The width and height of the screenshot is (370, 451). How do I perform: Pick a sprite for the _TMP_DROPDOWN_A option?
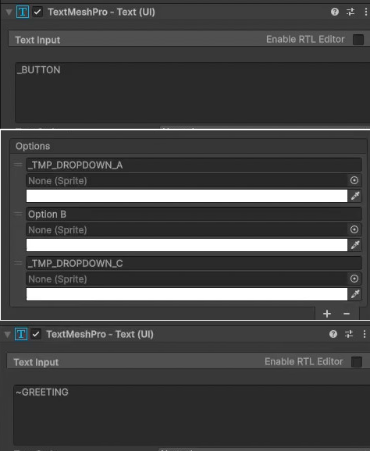pyautogui.click(x=354, y=180)
